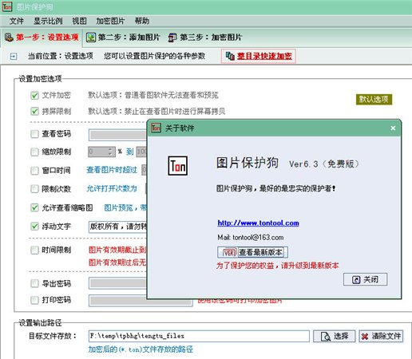Open the 文件 menu
The height and width of the screenshot is (359, 412).
pos(17,21)
